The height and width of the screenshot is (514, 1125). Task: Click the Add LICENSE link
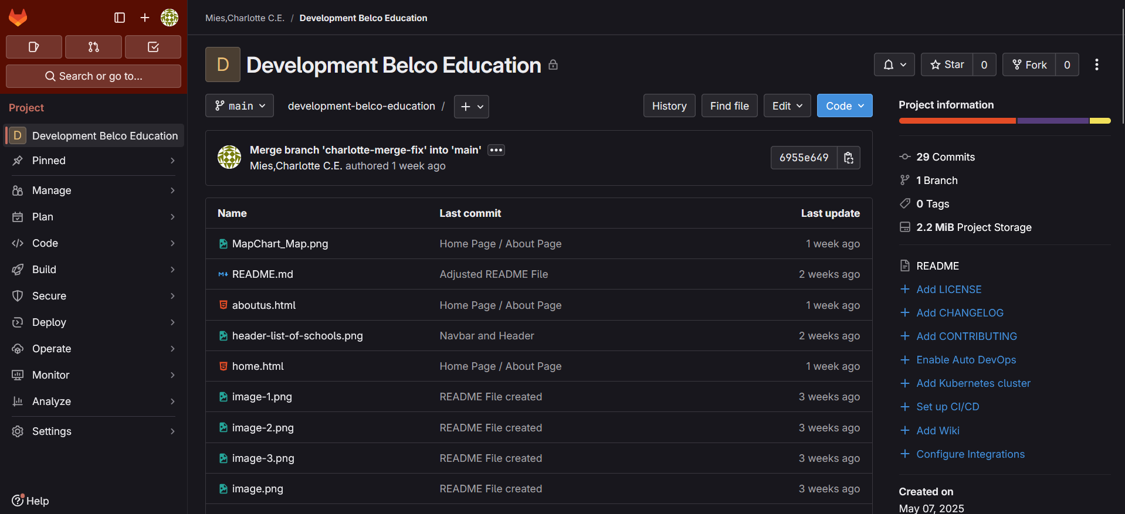[948, 290]
